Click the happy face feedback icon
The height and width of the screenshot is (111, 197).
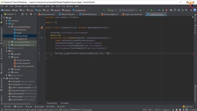(177, 110)
